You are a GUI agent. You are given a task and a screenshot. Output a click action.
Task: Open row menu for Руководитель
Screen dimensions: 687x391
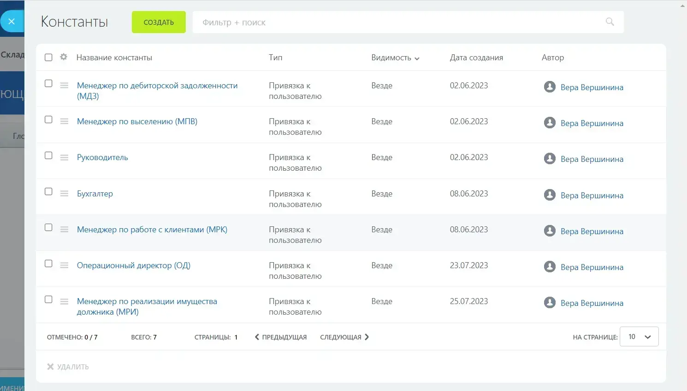[x=64, y=157]
